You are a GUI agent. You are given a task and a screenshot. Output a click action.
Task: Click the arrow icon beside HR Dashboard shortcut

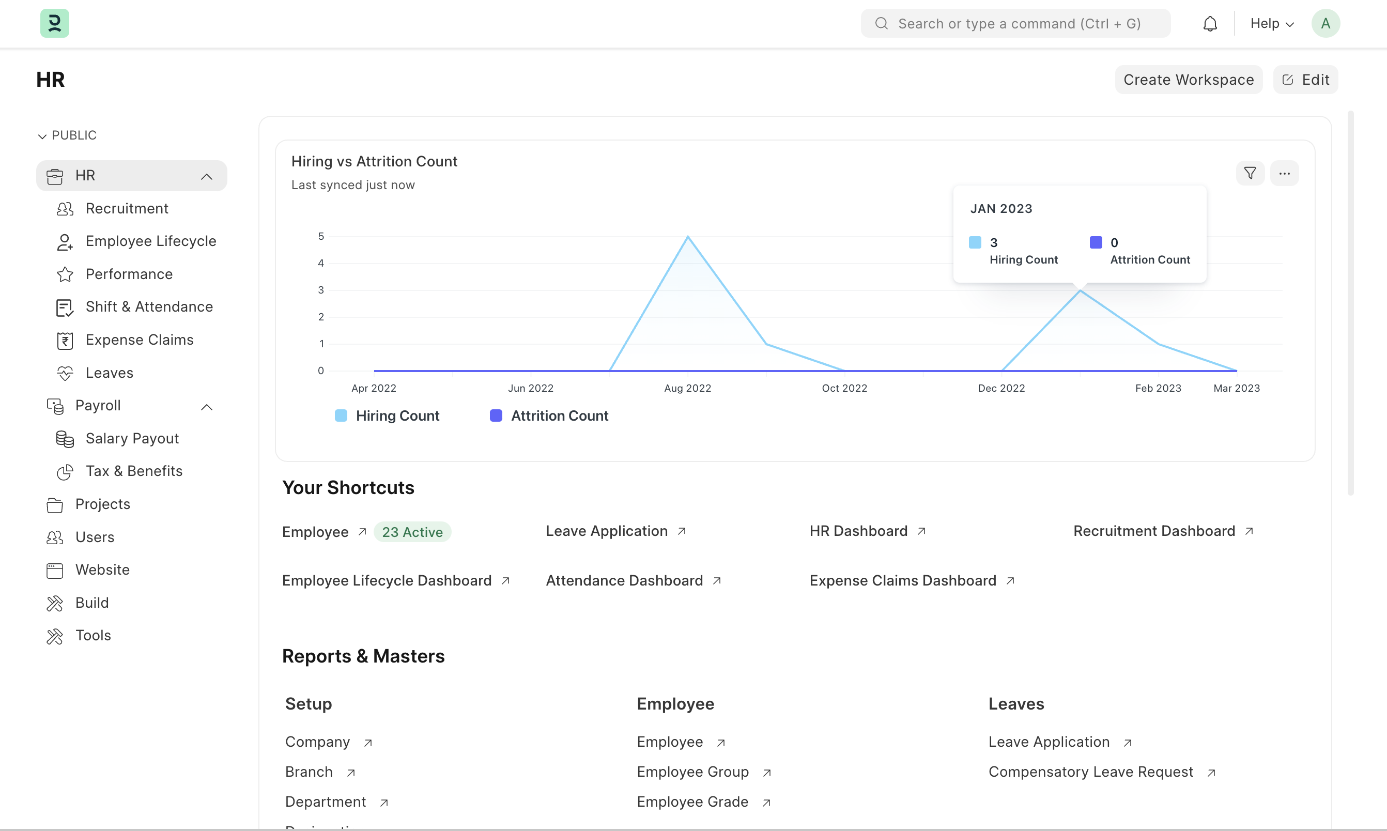(921, 531)
